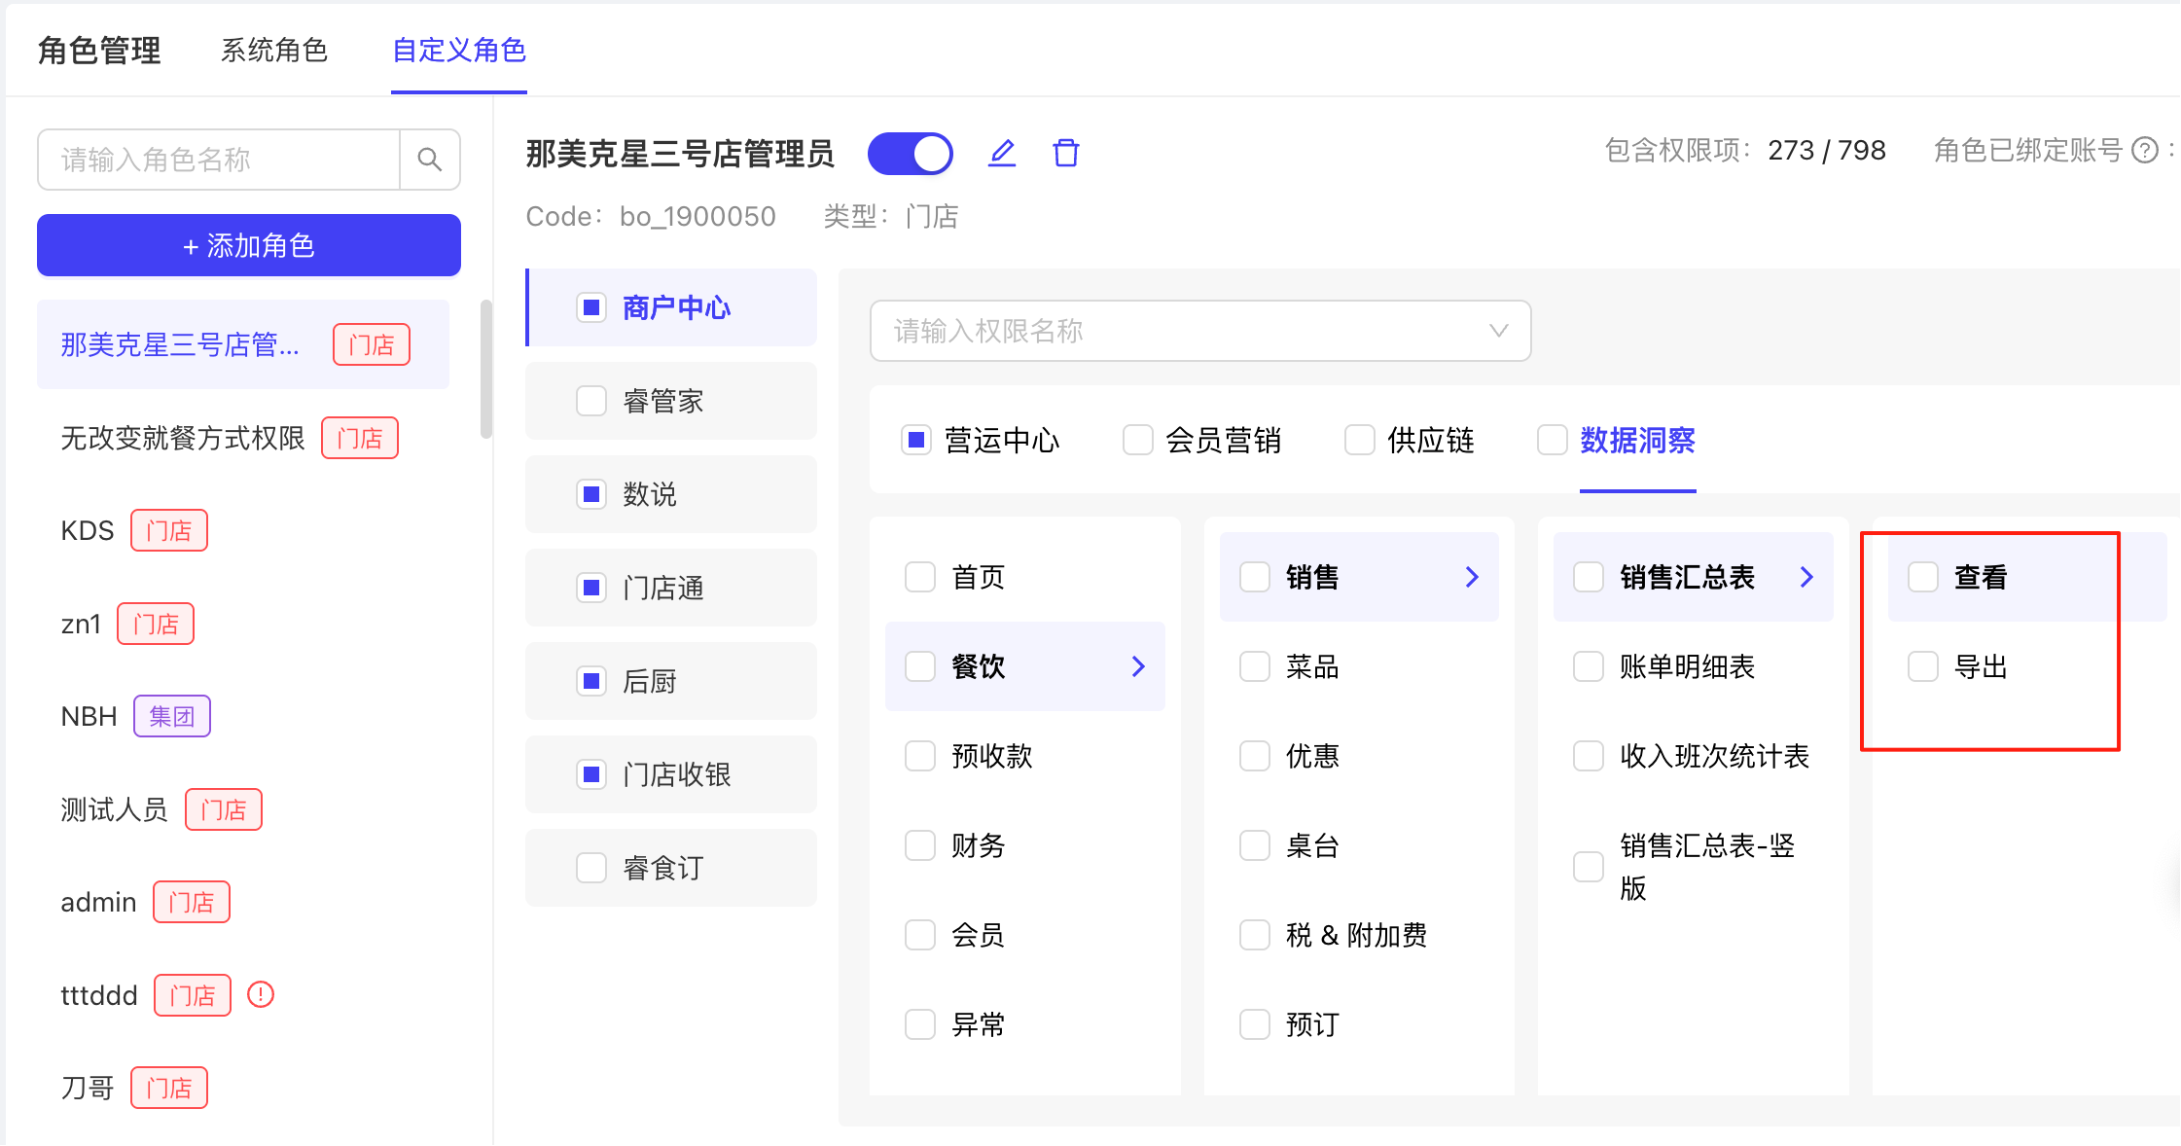Open the 请输入权限名称 dropdown

point(1199,331)
